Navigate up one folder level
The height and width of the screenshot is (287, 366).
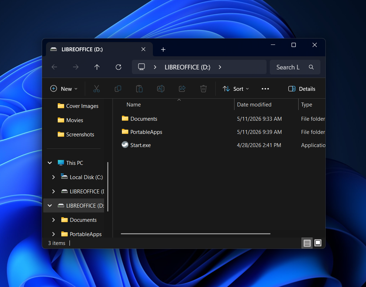pyautogui.click(x=97, y=67)
